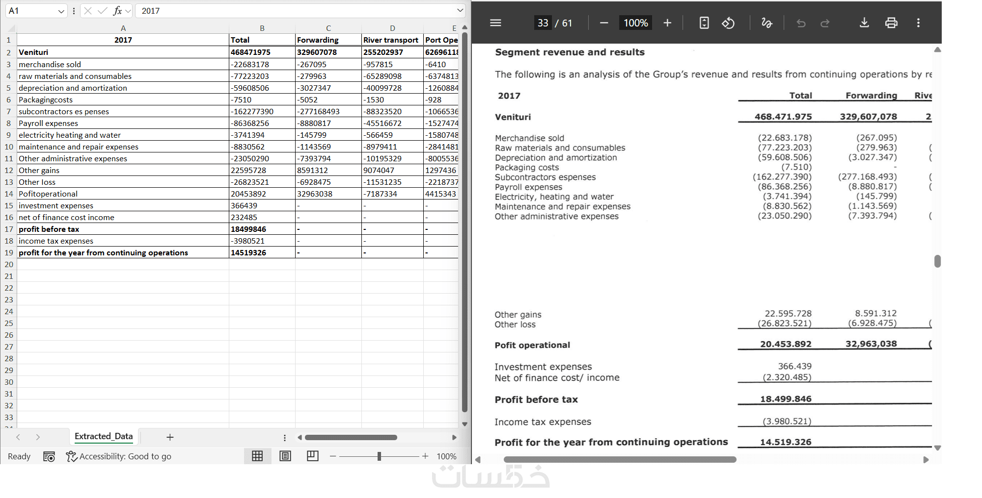Select the 'River transport' header cell

pos(392,40)
